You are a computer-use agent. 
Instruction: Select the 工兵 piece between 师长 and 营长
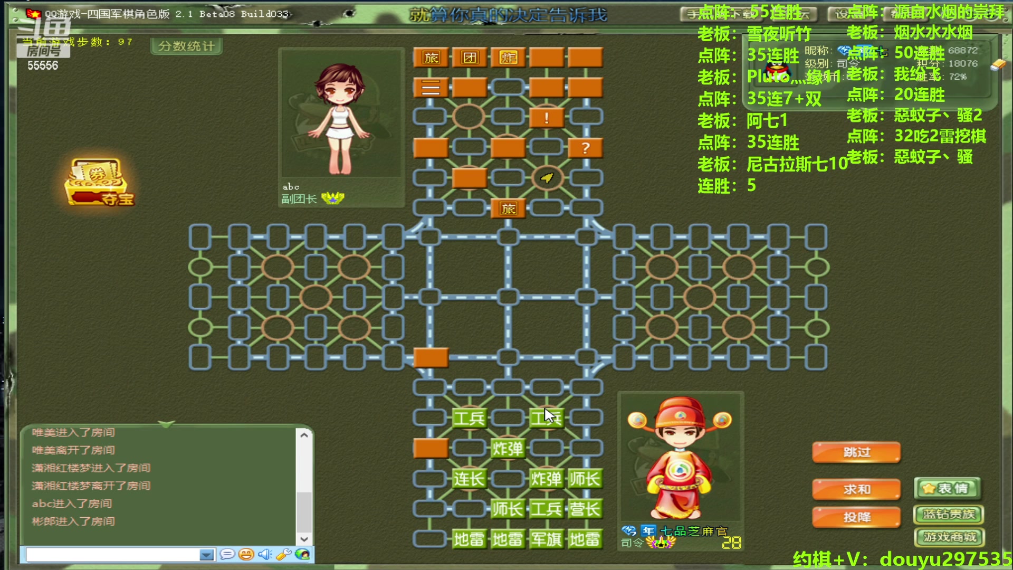(546, 509)
